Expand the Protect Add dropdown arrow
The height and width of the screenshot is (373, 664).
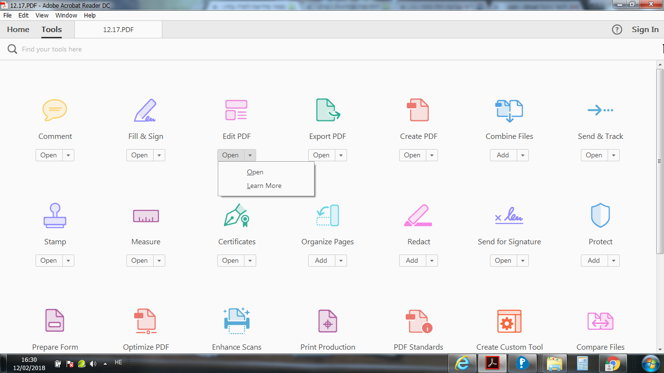(x=613, y=261)
